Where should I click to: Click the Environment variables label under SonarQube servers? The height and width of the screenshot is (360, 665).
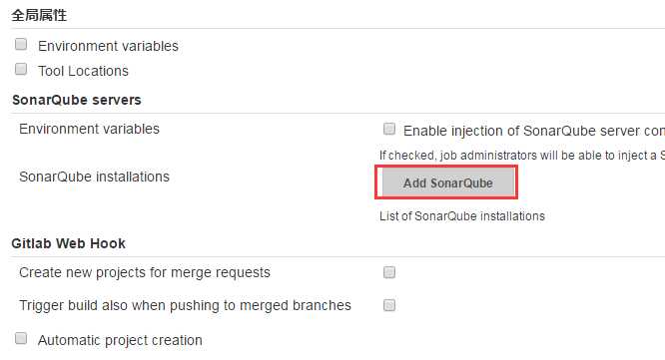[x=89, y=129]
